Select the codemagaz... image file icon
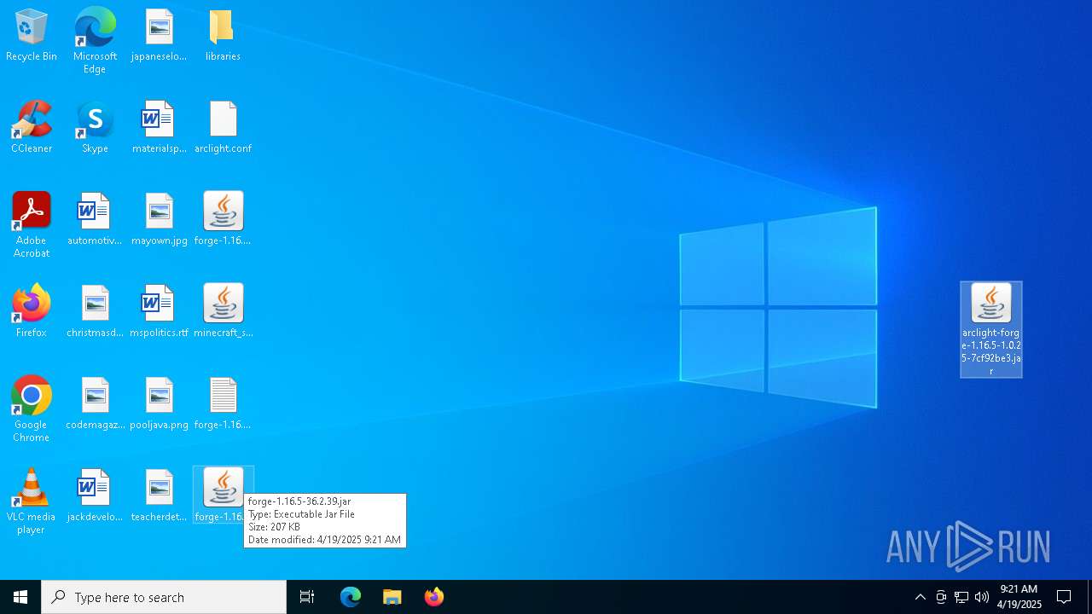 95,404
